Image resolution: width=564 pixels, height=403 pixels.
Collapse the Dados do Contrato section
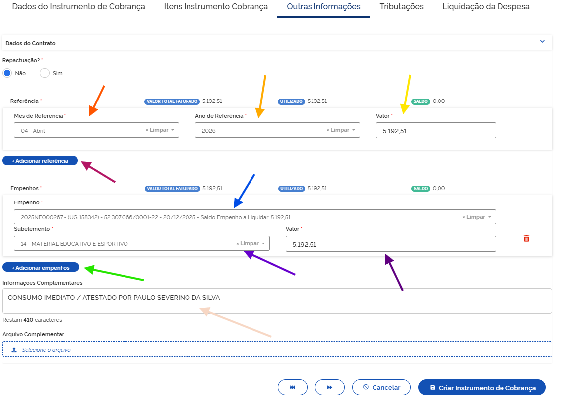pyautogui.click(x=542, y=42)
